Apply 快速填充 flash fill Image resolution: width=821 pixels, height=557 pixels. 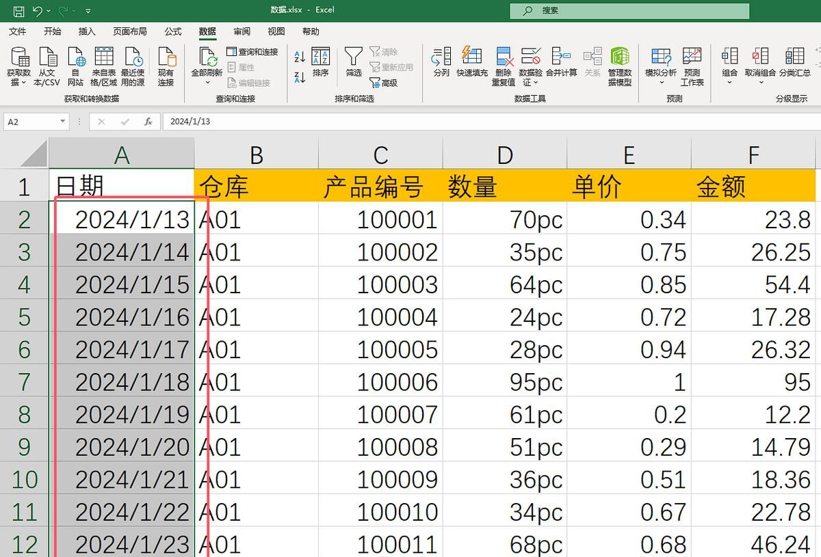tap(472, 63)
